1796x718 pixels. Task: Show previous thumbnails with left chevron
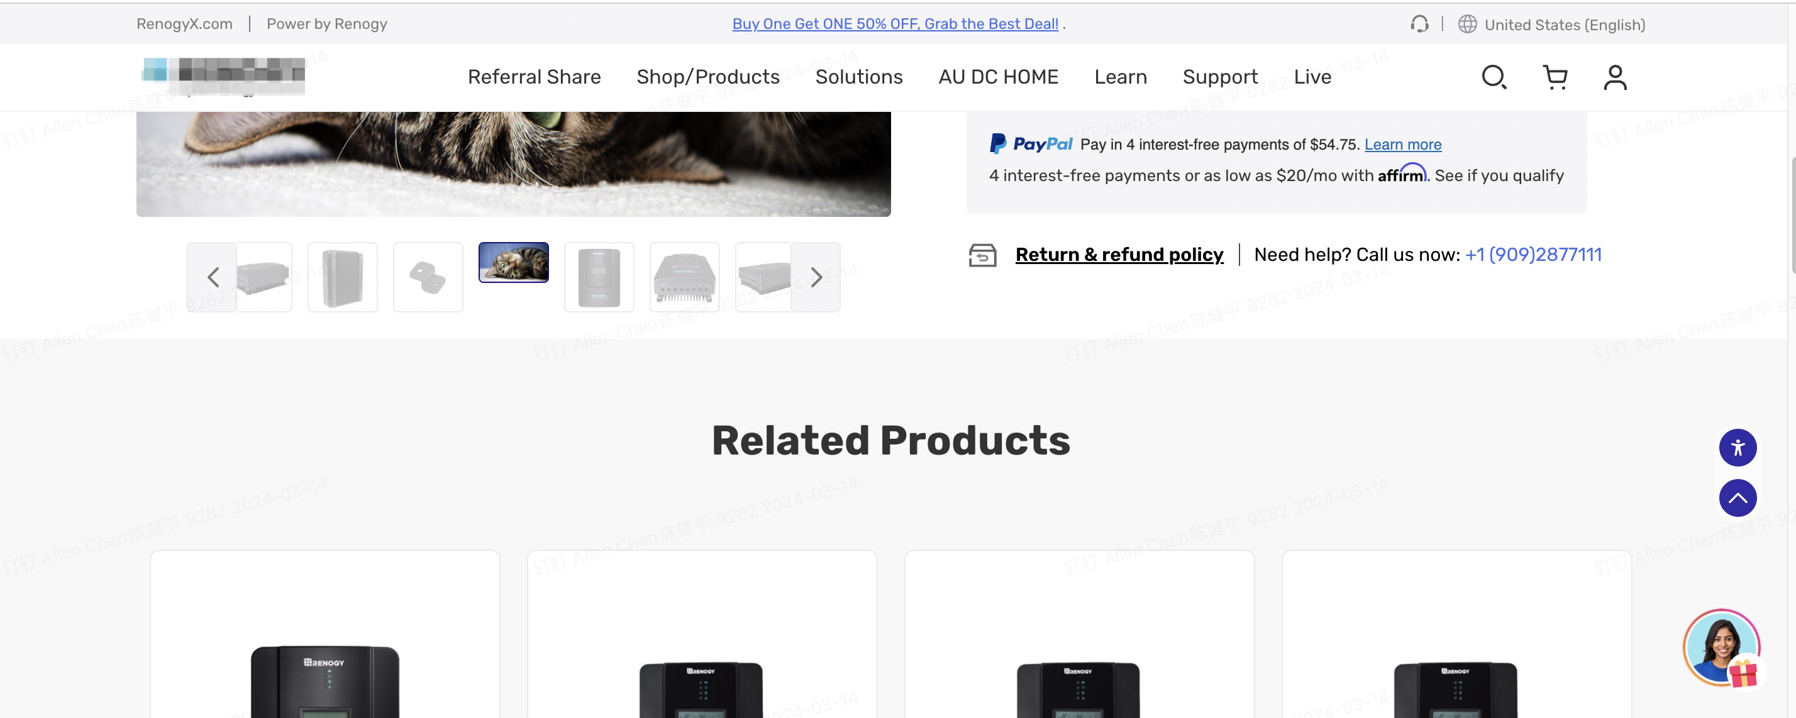click(213, 277)
